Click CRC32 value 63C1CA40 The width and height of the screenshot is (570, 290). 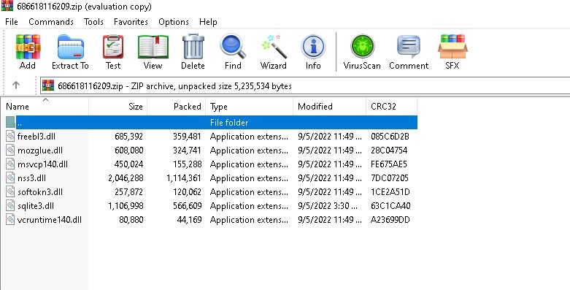tap(390, 205)
